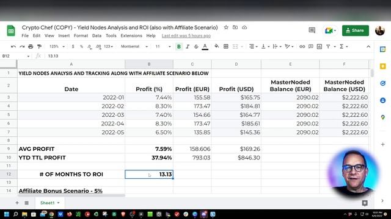The image size is (391, 219).
Task: Decrease decimal places icon
Action: point(90,46)
